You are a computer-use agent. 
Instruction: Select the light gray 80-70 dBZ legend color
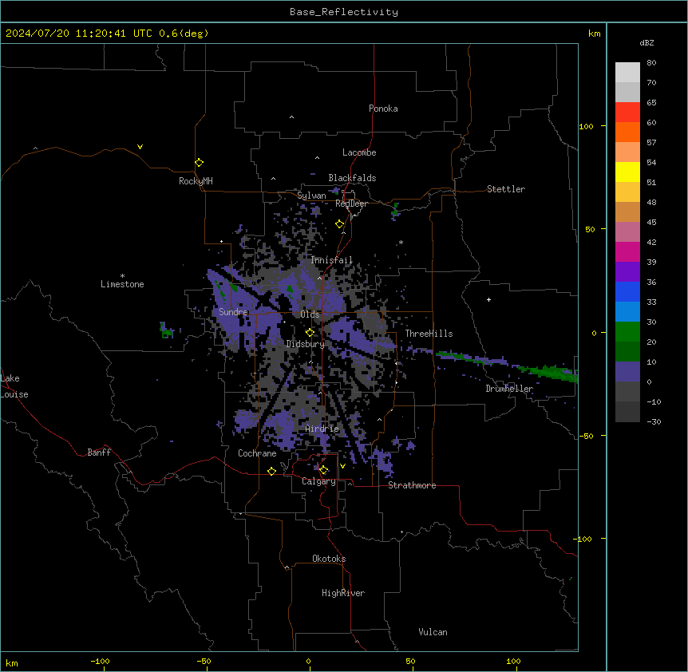tap(627, 73)
